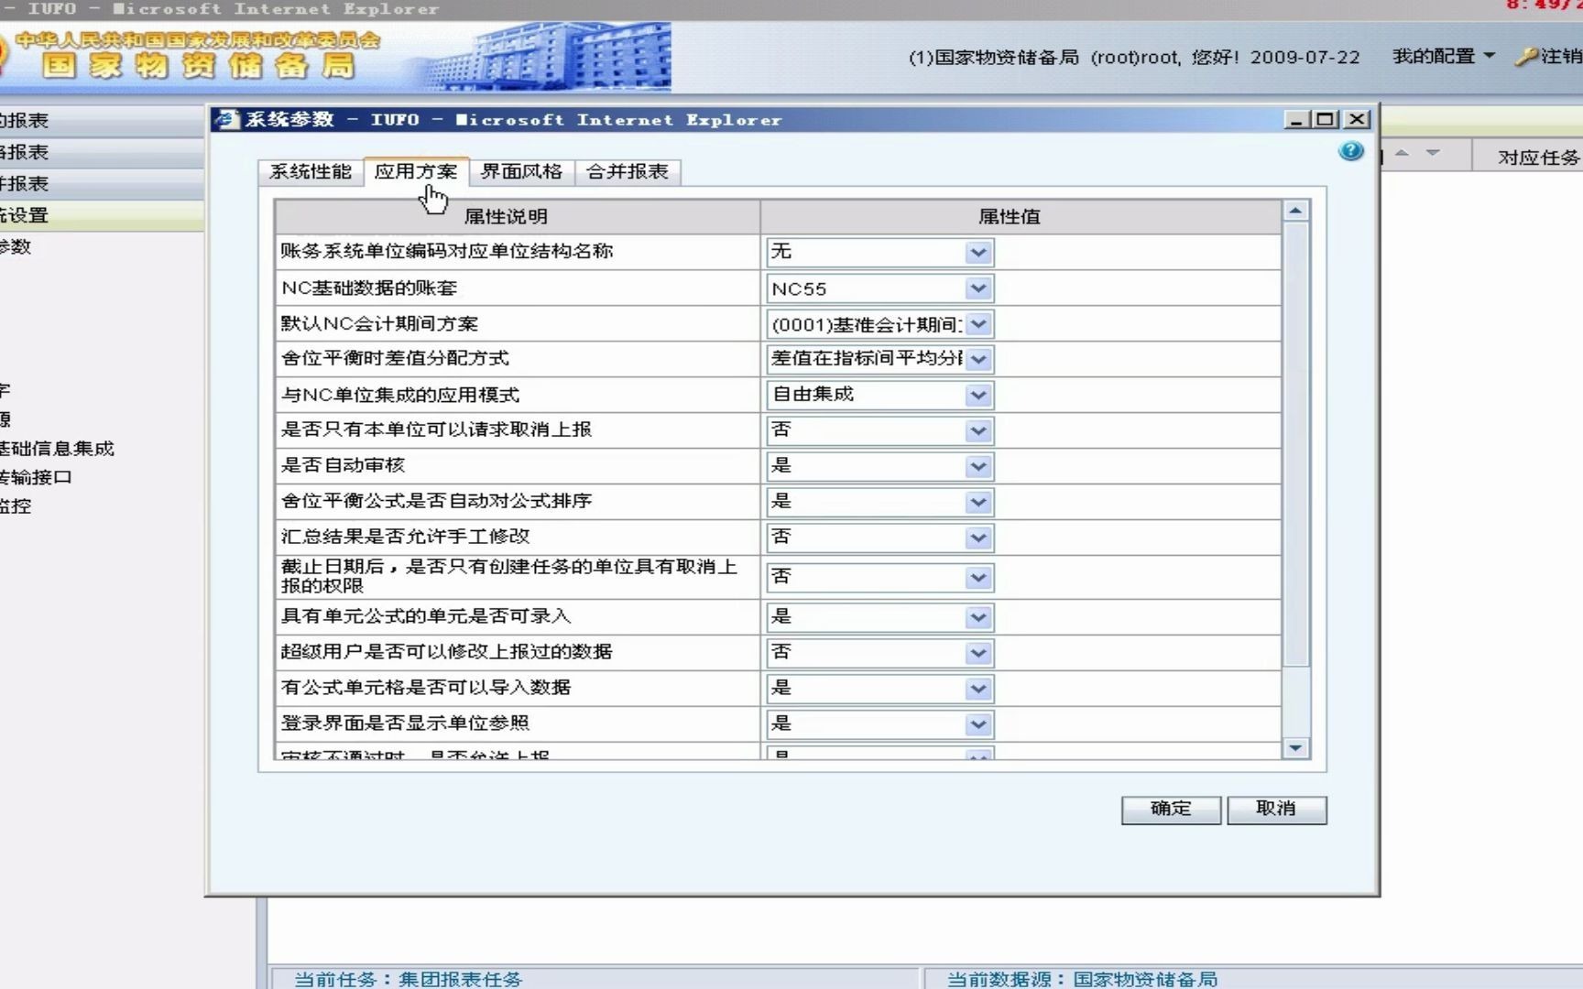Click the down sort arrow in background window
The width and height of the screenshot is (1583, 989).
pos(1433,153)
